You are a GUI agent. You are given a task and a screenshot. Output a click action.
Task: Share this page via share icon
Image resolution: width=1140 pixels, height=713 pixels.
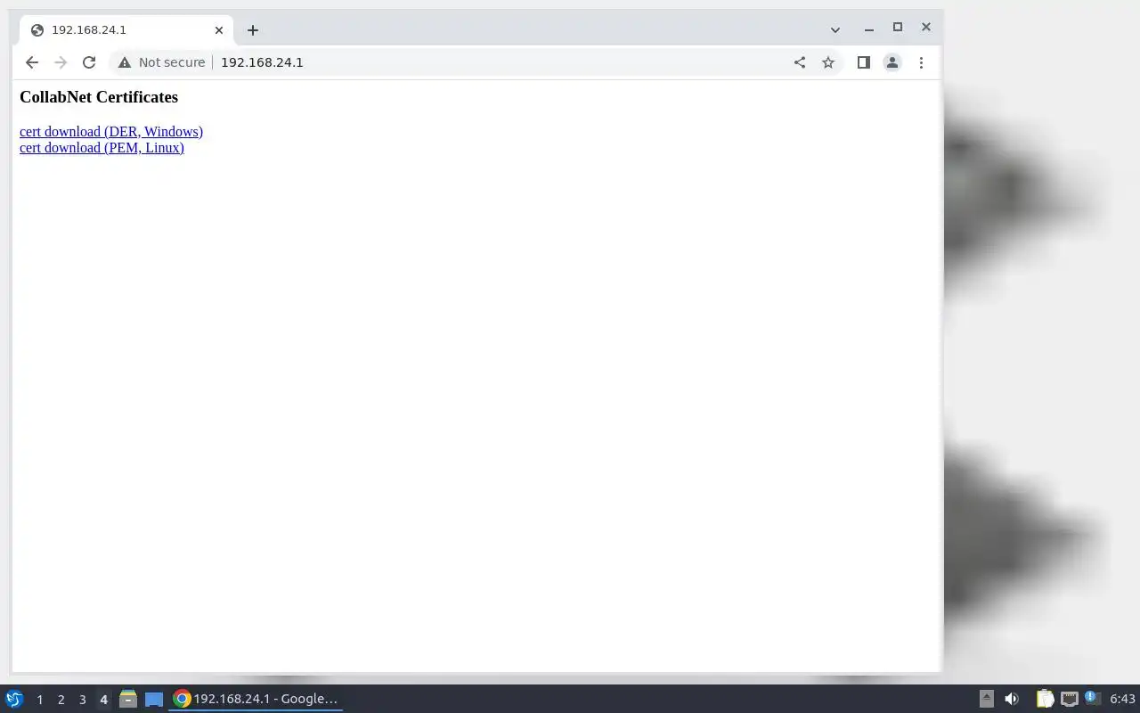click(x=800, y=62)
